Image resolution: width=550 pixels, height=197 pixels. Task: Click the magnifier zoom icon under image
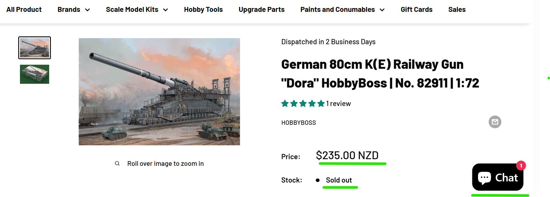pos(117,163)
